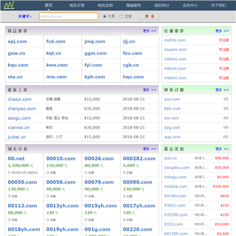Open 00010.com trading listing
Screen dimensions: 236x236
click(x=61, y=159)
